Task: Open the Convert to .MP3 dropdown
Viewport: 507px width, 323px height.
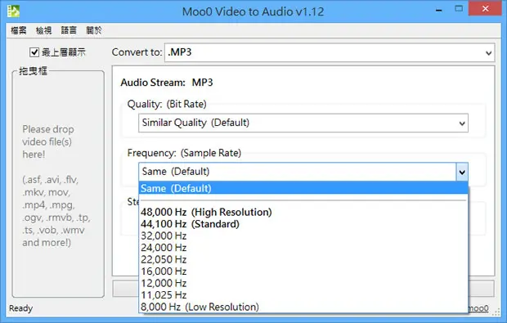Action: pyautogui.click(x=330, y=52)
